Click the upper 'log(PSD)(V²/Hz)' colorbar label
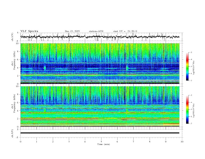 pyautogui.click(x=194, y=68)
